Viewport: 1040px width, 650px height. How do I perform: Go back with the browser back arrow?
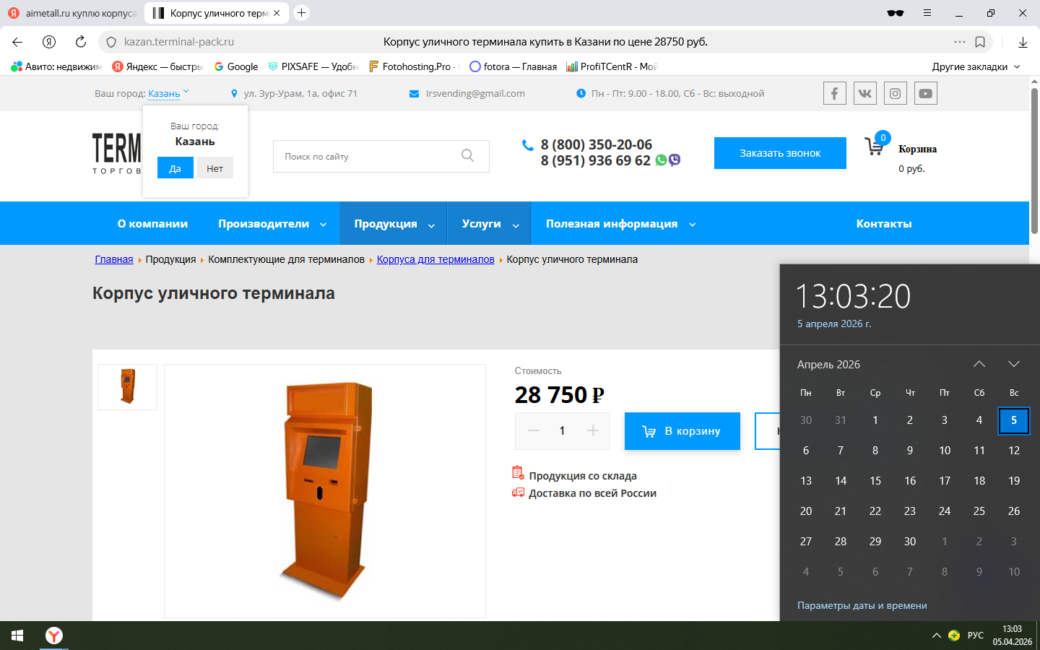(x=17, y=42)
